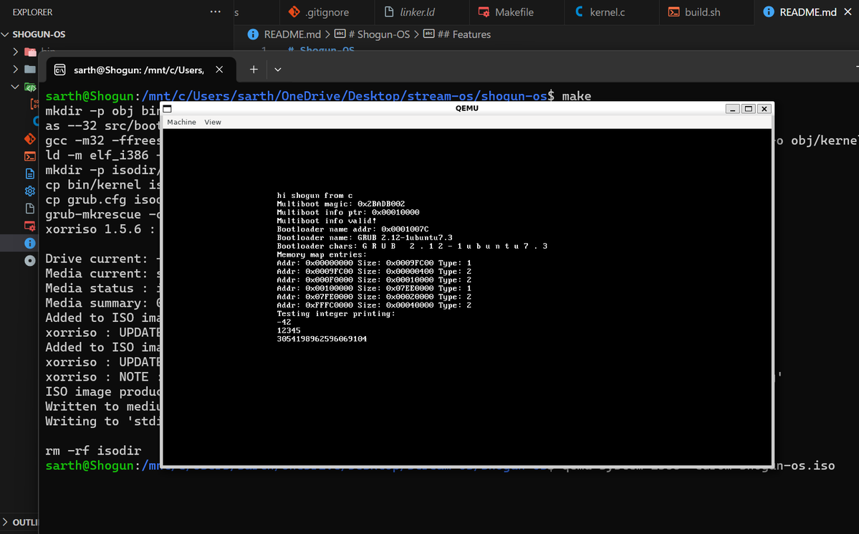Open the QEMU Machine menu
This screenshot has height=534, width=859.
(x=181, y=122)
